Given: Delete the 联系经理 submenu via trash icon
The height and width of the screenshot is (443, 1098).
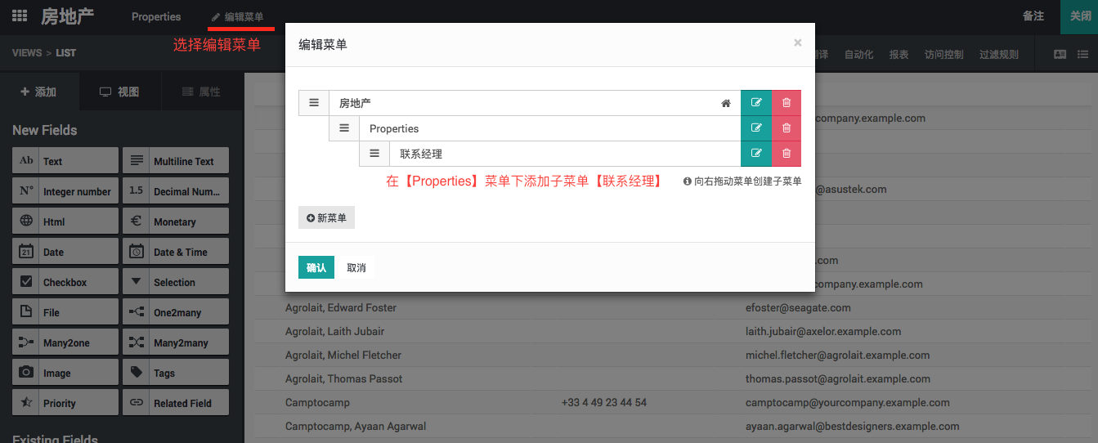Looking at the screenshot, I should (x=787, y=154).
